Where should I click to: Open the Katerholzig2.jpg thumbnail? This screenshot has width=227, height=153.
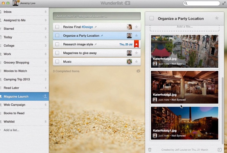(185, 87)
